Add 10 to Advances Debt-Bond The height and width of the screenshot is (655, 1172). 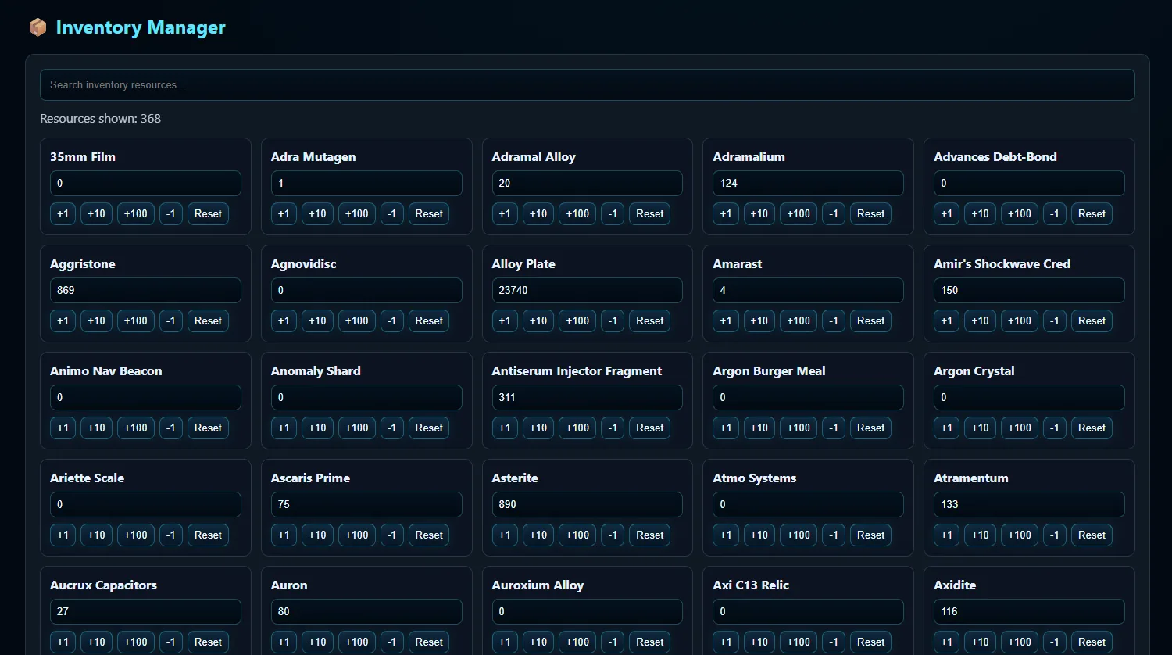(x=980, y=213)
